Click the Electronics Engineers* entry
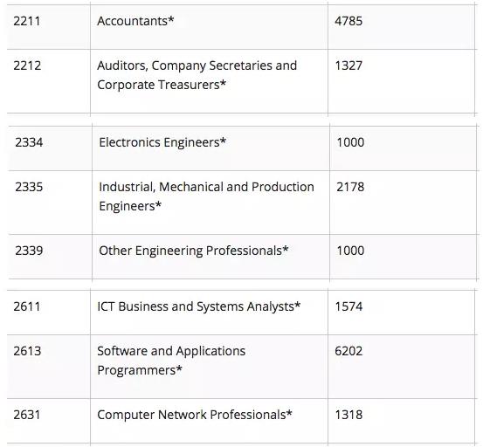Viewport: 483px width, 447px height. (x=162, y=142)
